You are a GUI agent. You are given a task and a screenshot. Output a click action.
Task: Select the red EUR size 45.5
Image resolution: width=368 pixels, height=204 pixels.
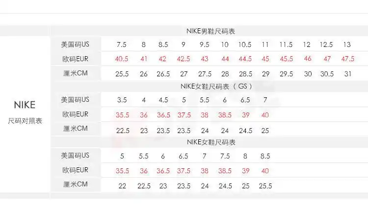click(x=286, y=59)
